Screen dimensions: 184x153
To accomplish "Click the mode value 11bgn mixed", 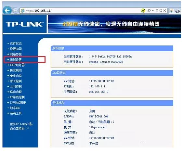I will pos(97,127).
